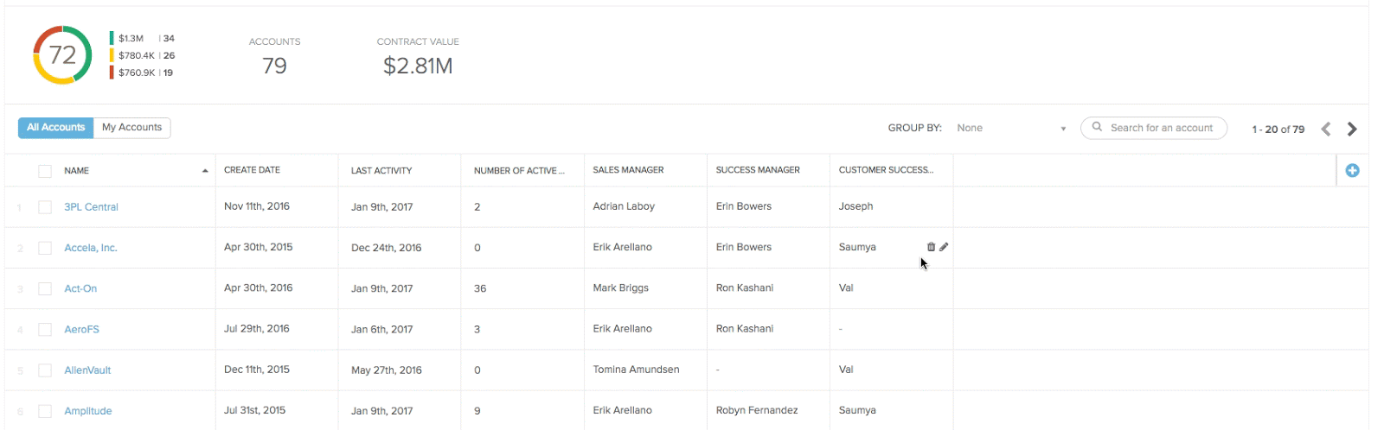Check the box for 3PL Central
The height and width of the screenshot is (430, 1384).
45,207
